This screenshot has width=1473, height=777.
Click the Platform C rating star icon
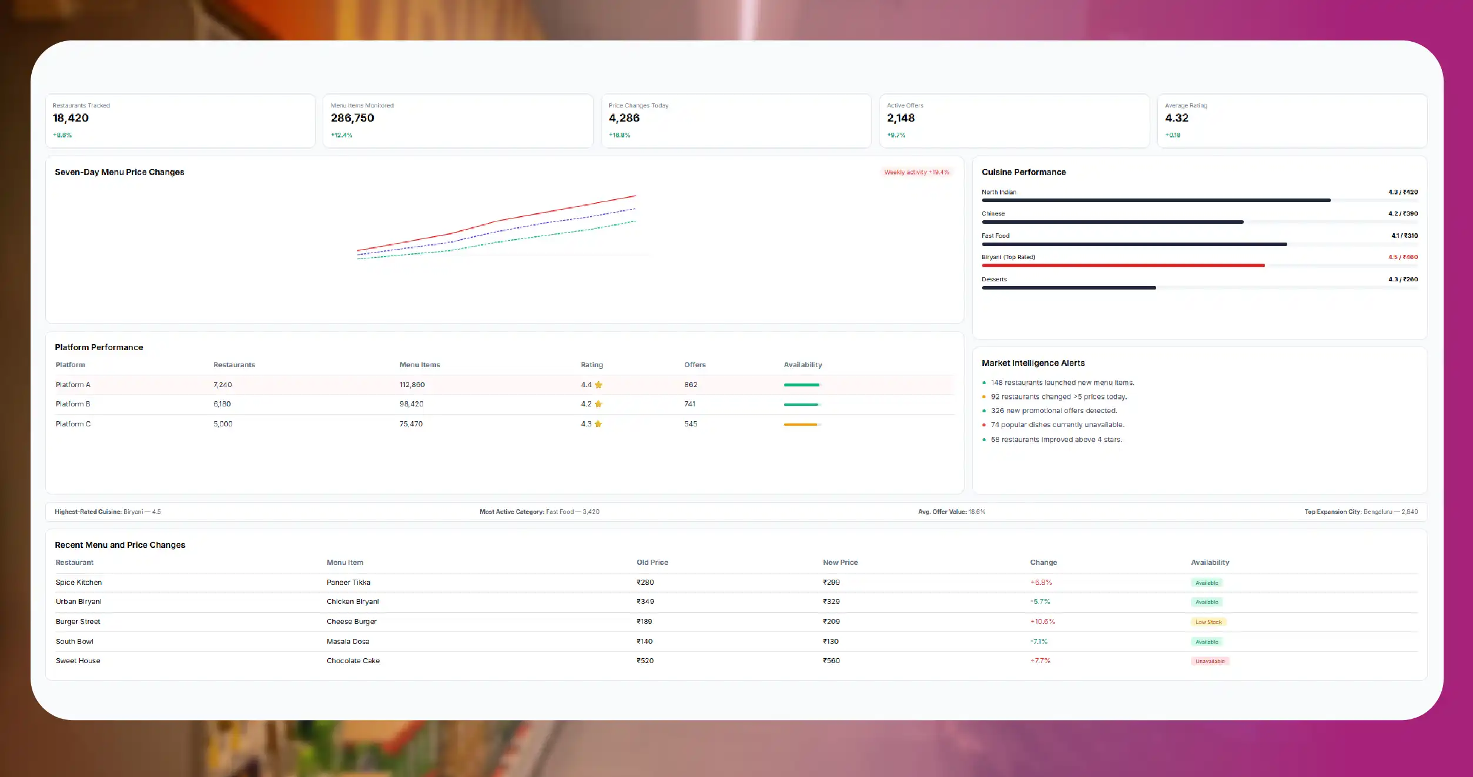tap(598, 424)
